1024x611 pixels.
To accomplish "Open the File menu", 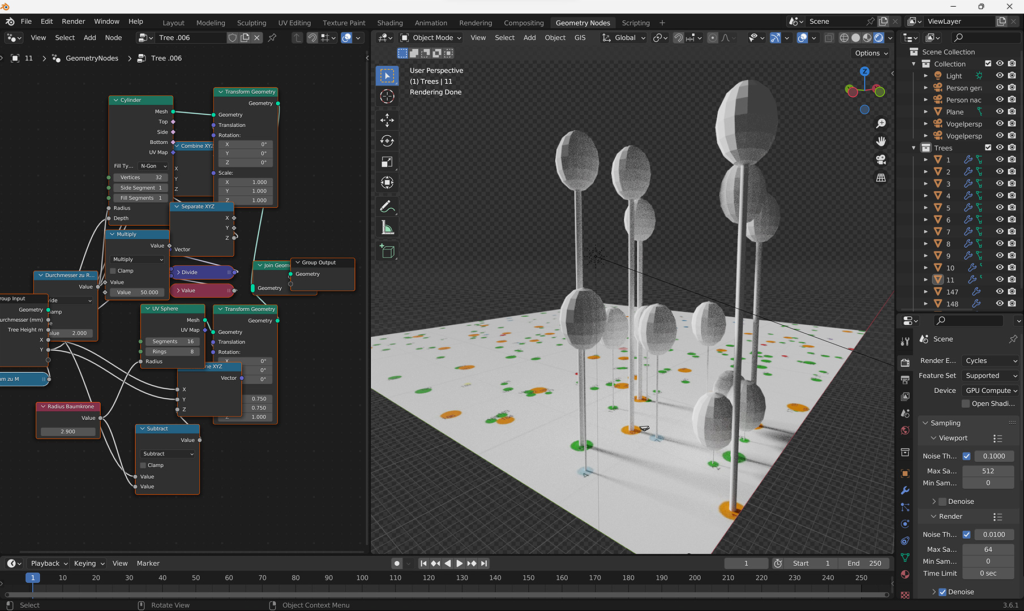I will pyautogui.click(x=26, y=21).
